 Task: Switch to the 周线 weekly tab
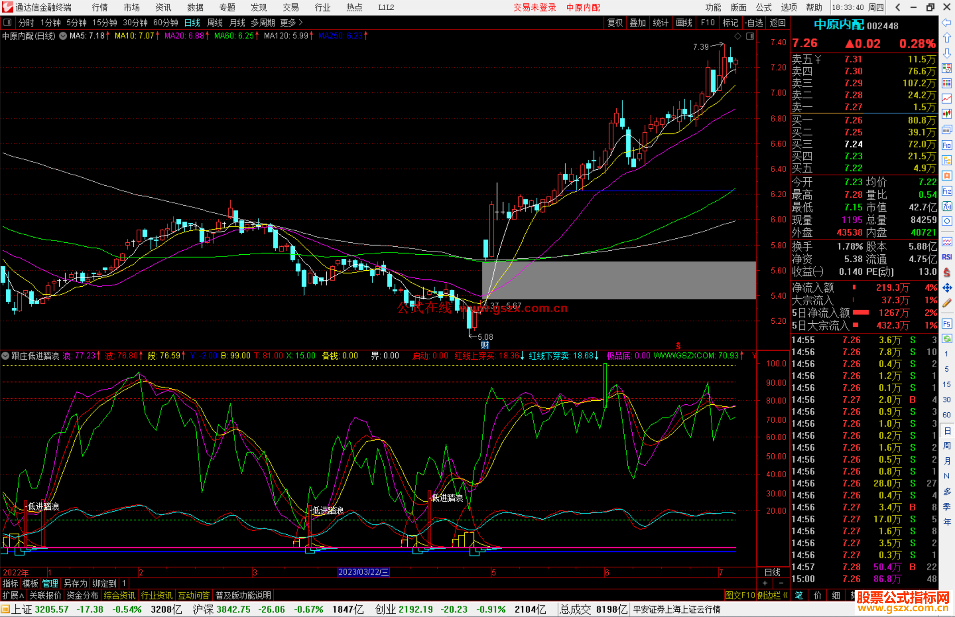[x=215, y=23]
